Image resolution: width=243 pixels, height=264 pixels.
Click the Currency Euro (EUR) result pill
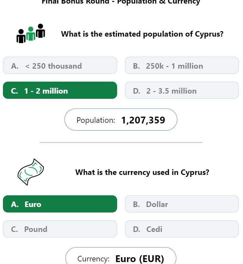(x=121, y=256)
